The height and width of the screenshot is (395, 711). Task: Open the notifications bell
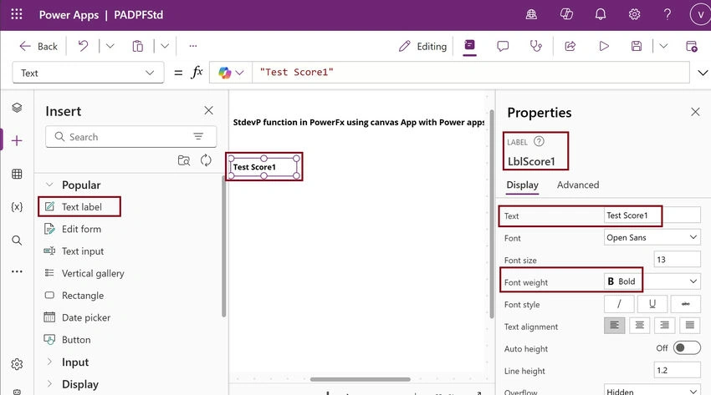[601, 14]
